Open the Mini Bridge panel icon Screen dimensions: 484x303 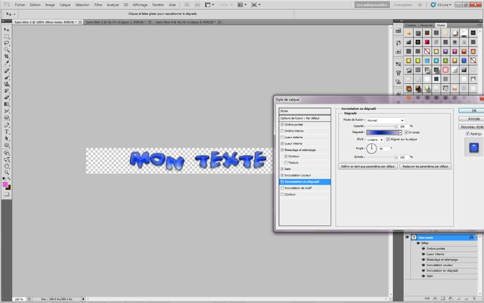[398, 31]
